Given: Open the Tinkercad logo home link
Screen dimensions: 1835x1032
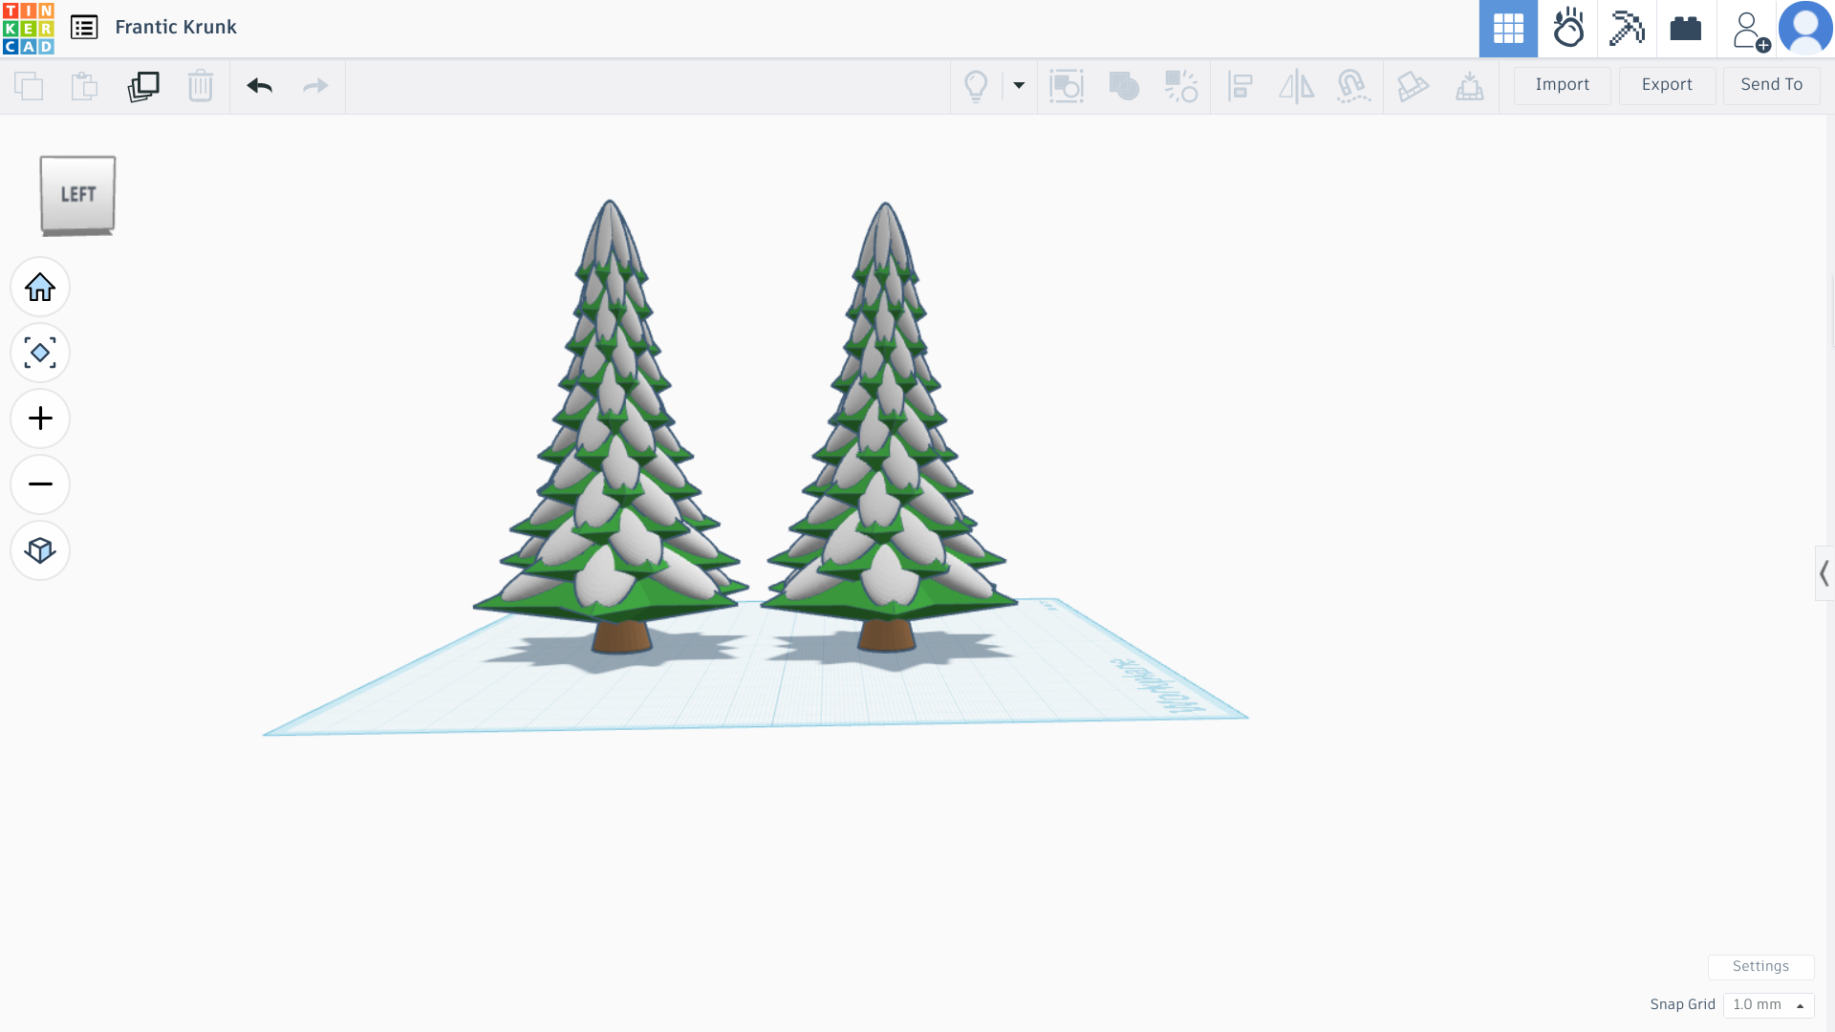Looking at the screenshot, I should 28,28.
